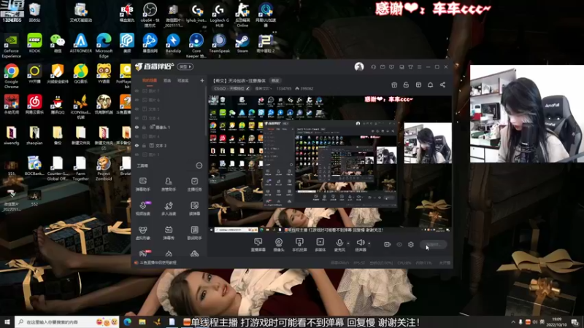This screenshot has height=328, width=584.
Task: Open the streamer avatar in the title bar
Action: (x=359, y=67)
